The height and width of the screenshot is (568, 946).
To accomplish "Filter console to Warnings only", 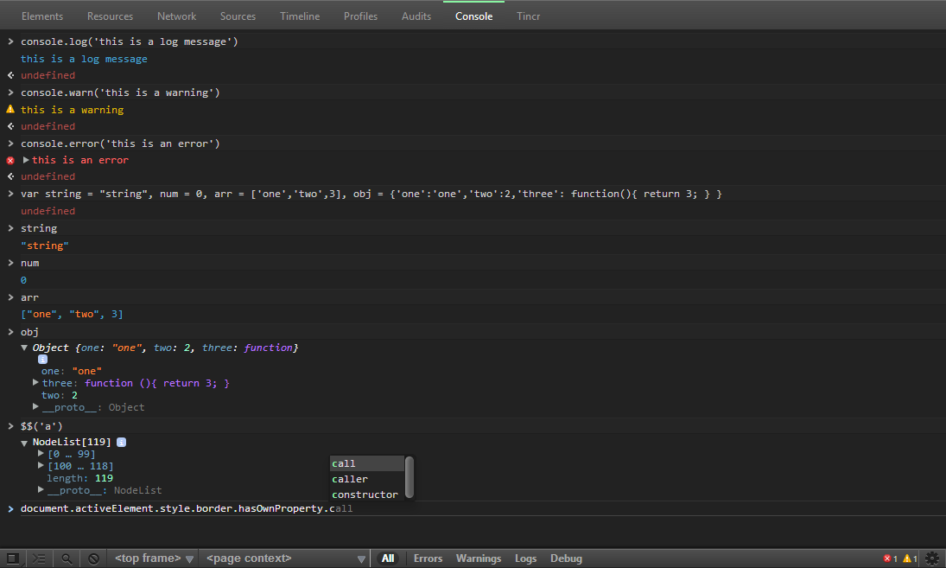I will coord(478,558).
